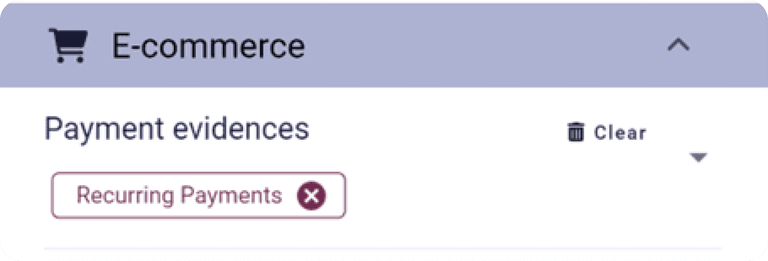Remove the Recurring Payments chip via X

click(311, 196)
